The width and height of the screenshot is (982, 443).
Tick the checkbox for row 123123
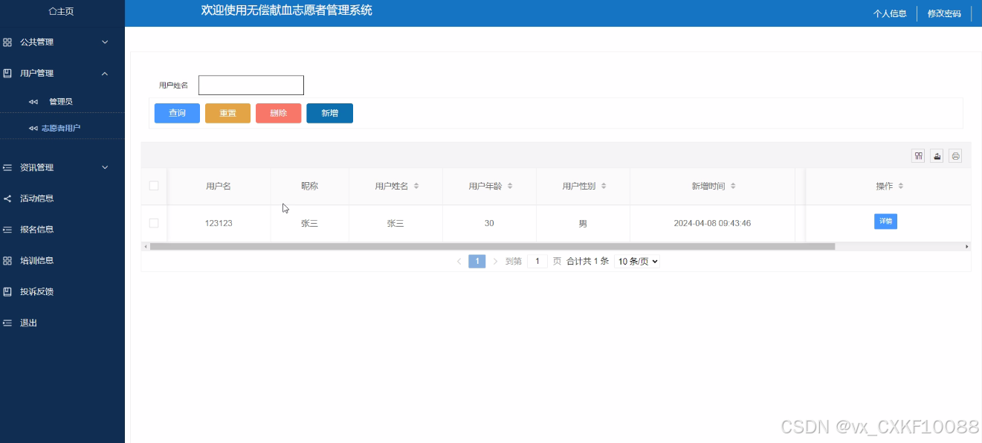[x=154, y=223]
